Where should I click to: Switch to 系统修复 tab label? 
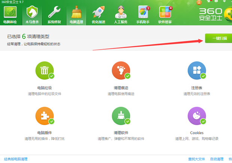point(54,22)
